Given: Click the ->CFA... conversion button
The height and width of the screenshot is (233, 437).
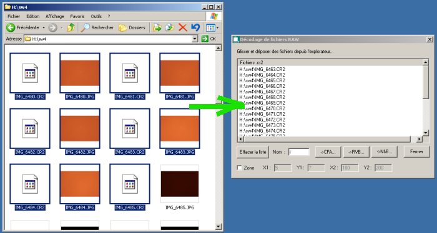Looking at the screenshot, I should 328,152.
